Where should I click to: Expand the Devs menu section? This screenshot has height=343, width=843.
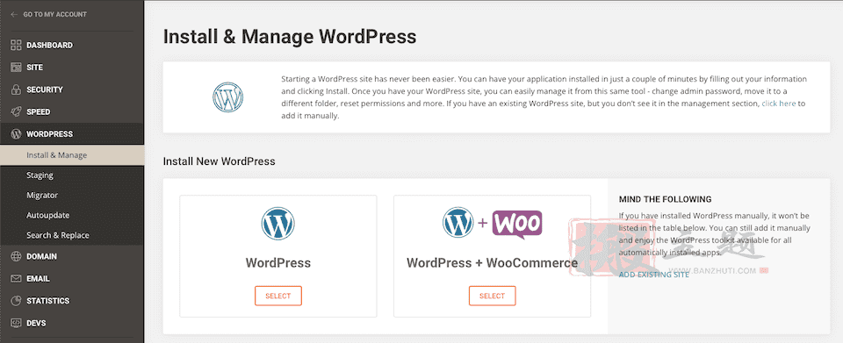point(72,323)
